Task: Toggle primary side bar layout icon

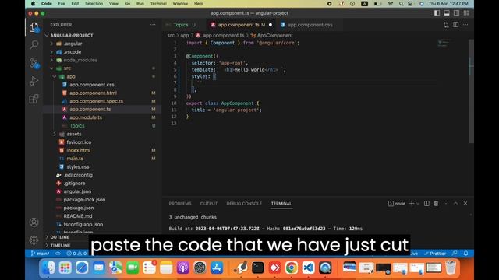Action: coord(437,13)
